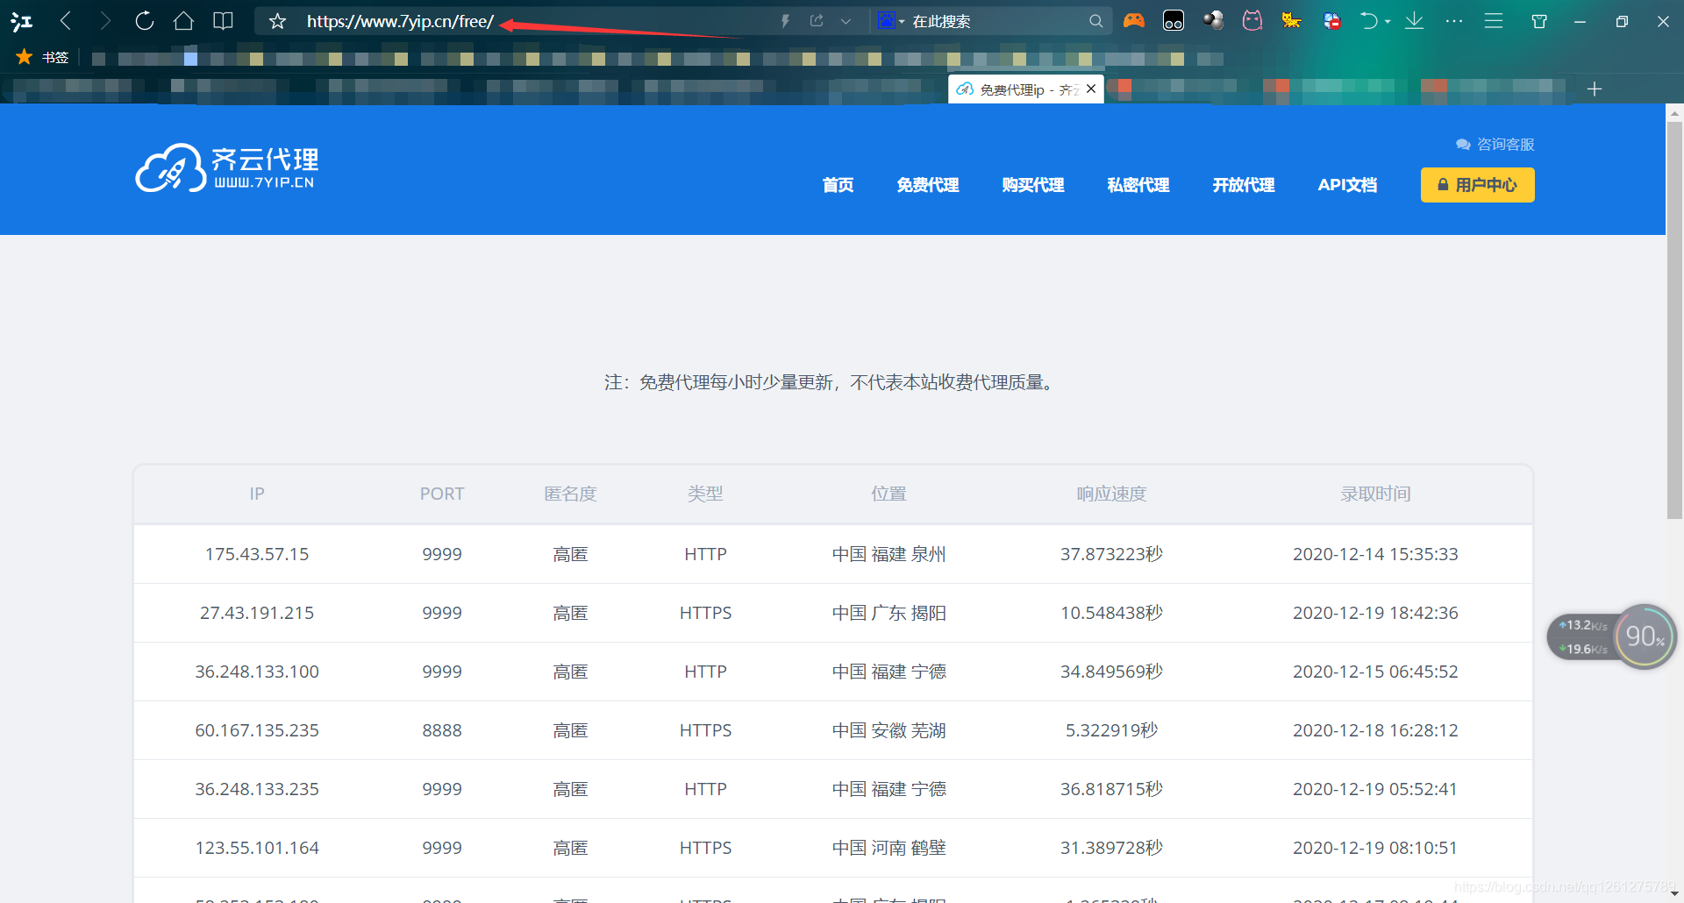Open the black square face extension icon
Screen dimensions: 1684x903
coord(1174,20)
